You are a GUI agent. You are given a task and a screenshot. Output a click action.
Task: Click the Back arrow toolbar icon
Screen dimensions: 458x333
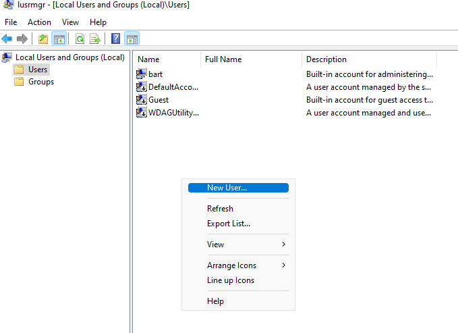7,39
